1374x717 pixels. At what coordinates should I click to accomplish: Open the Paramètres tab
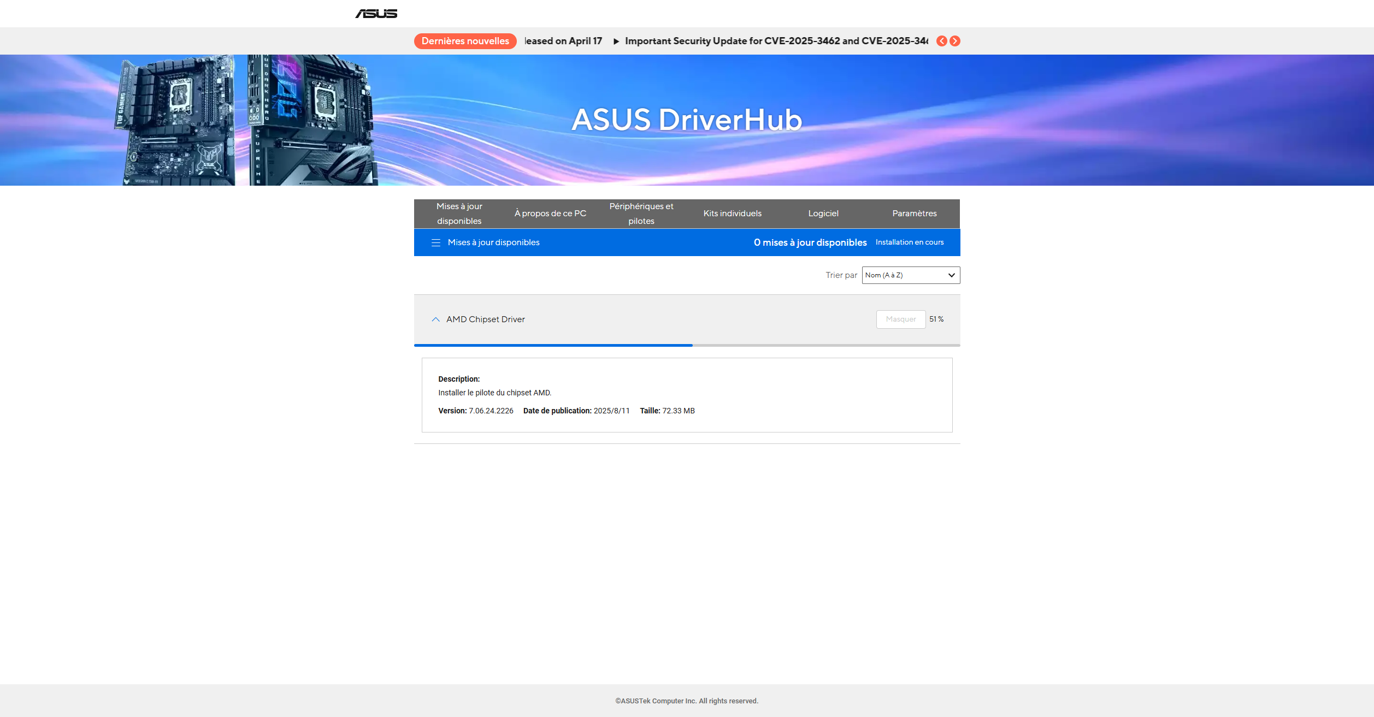pos(914,214)
